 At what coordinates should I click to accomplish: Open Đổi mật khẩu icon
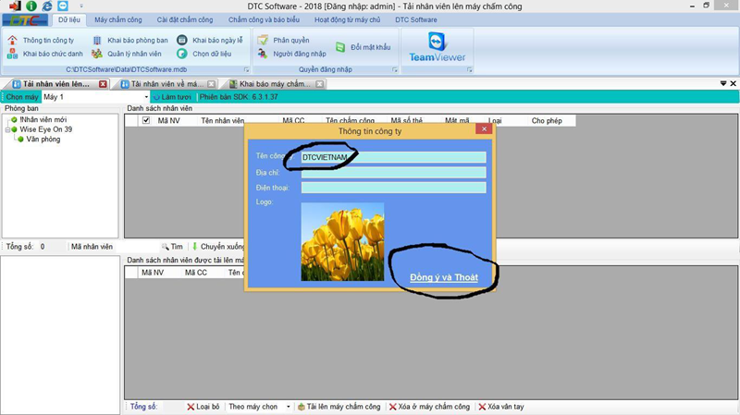click(341, 47)
